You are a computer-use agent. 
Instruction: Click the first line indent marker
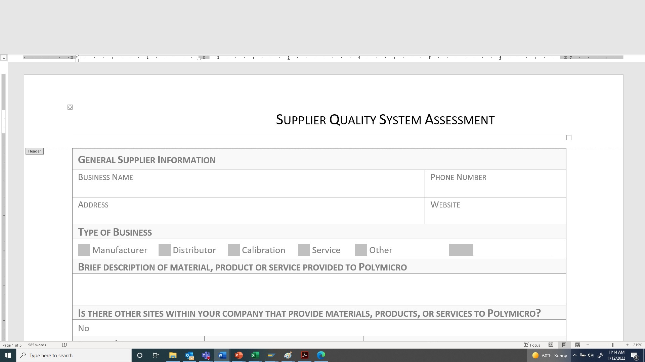tap(77, 56)
